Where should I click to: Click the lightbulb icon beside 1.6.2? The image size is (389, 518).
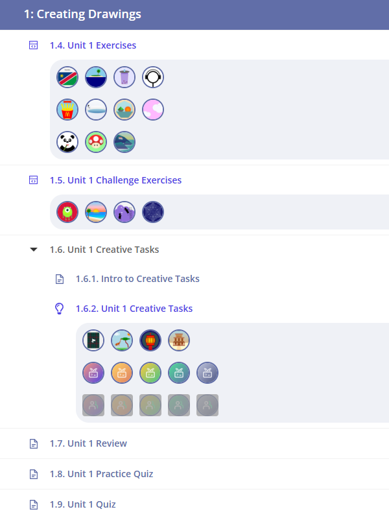[x=60, y=309]
